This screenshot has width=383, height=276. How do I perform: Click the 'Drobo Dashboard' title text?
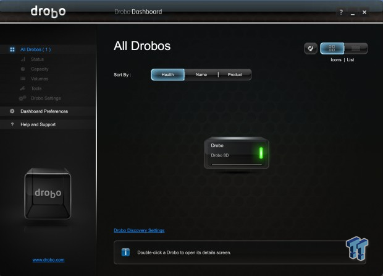(138, 12)
